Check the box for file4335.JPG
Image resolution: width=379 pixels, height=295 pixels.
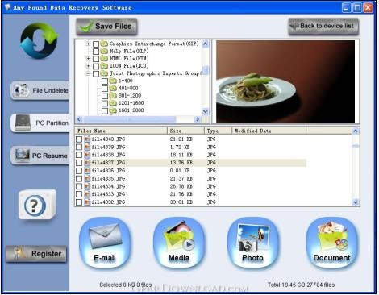(79, 178)
